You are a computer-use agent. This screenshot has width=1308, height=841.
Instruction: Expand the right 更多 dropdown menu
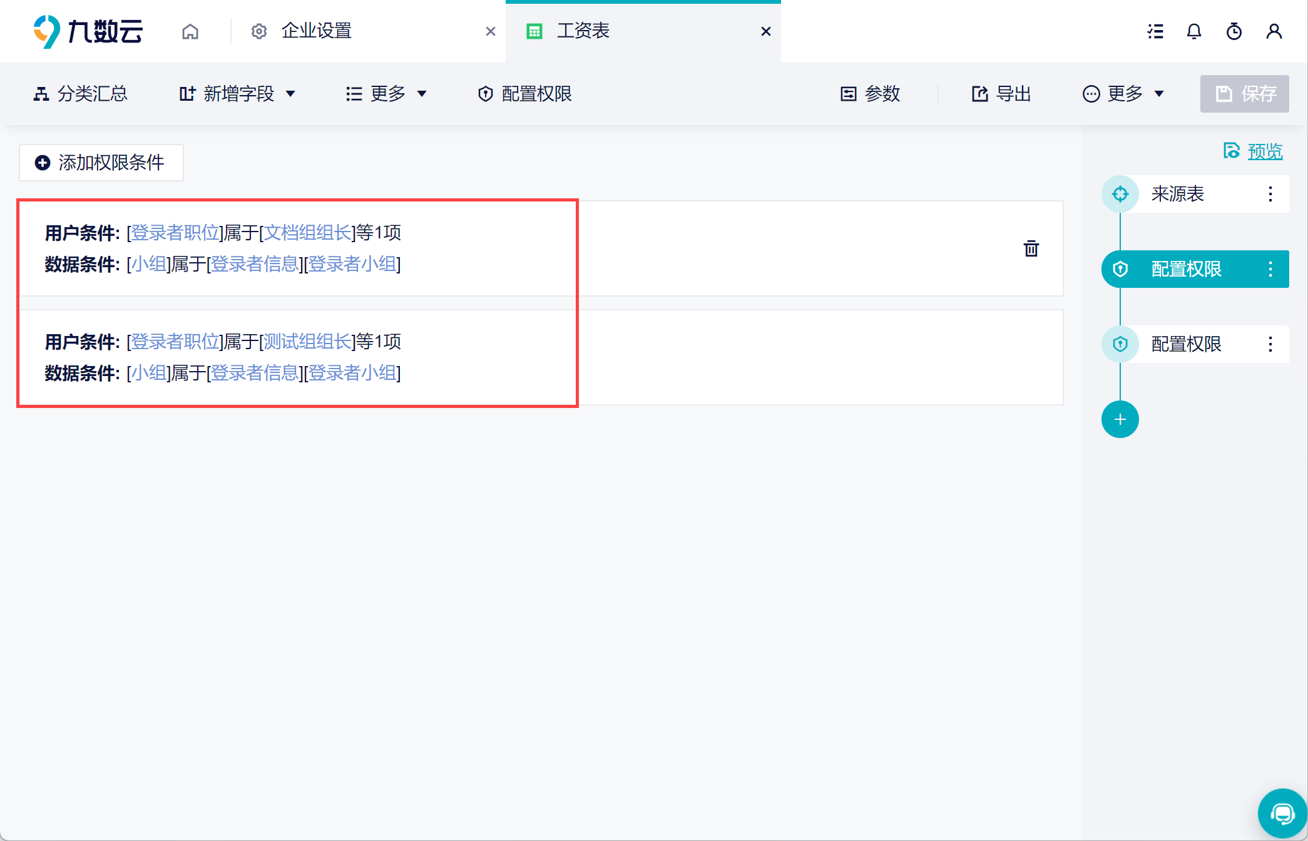pyautogui.click(x=1123, y=94)
